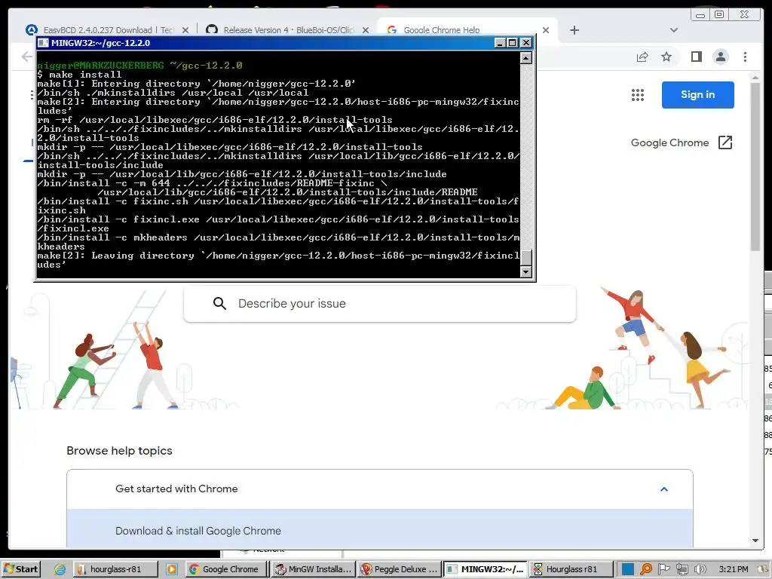
Task: Open the Chrome profile avatar icon
Action: tap(720, 57)
